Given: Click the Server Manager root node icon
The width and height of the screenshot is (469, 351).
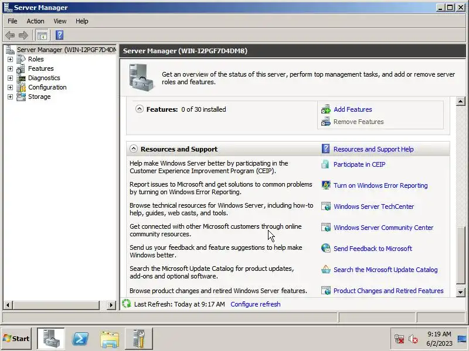Looking at the screenshot, I should (x=10, y=50).
